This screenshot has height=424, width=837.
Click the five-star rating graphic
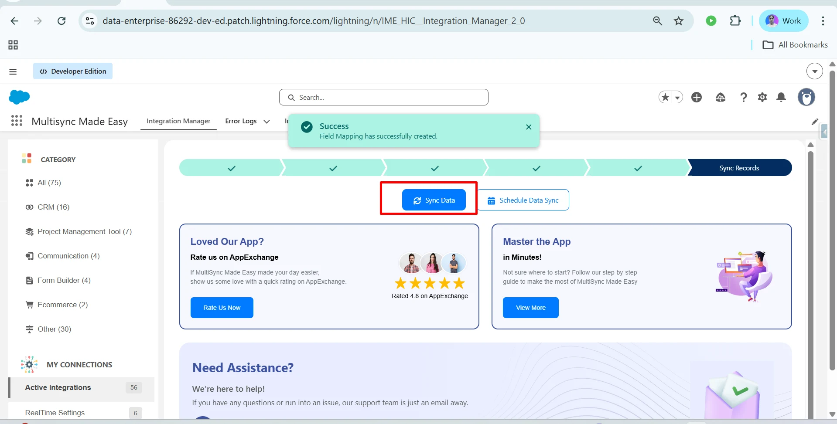(x=430, y=284)
